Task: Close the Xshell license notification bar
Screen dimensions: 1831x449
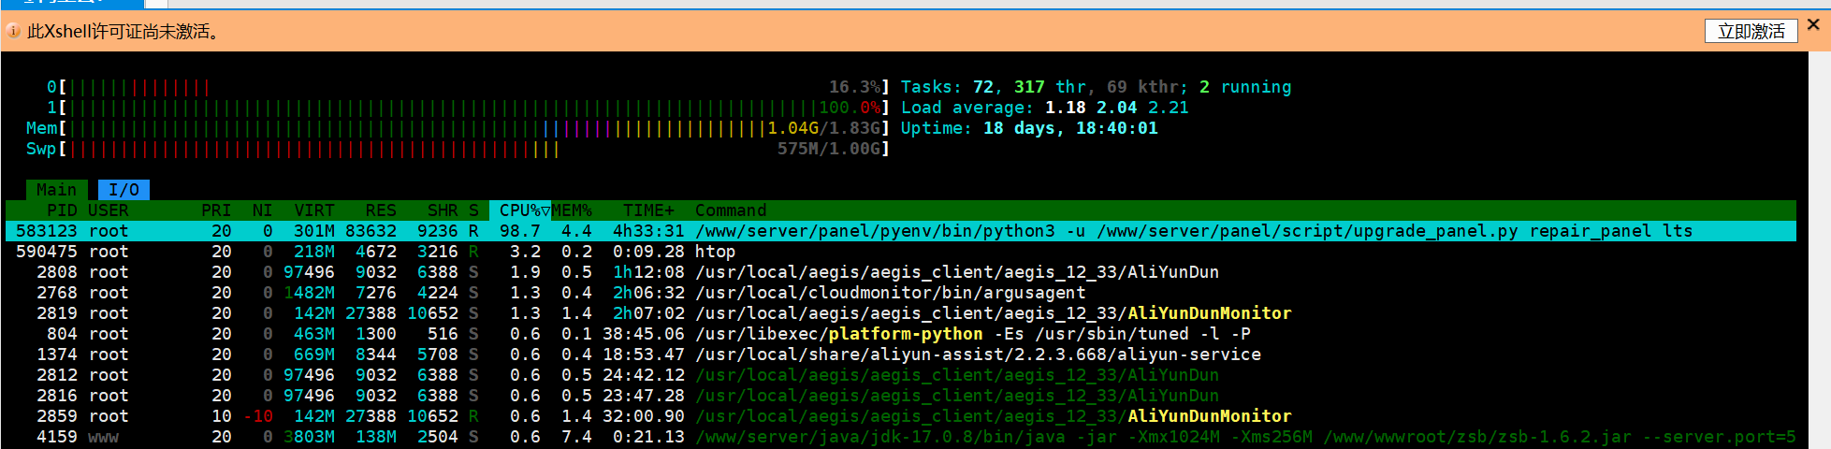Action: [1814, 24]
